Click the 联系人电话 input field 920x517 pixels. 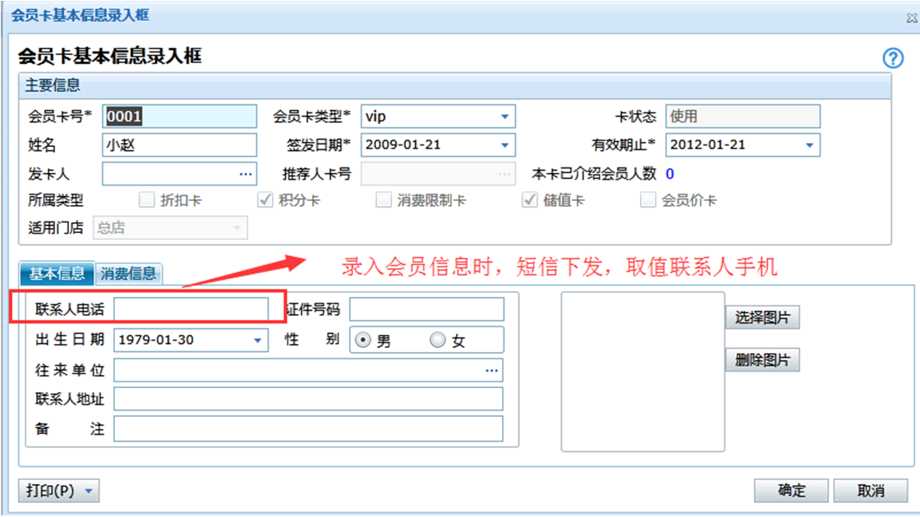pos(191,309)
